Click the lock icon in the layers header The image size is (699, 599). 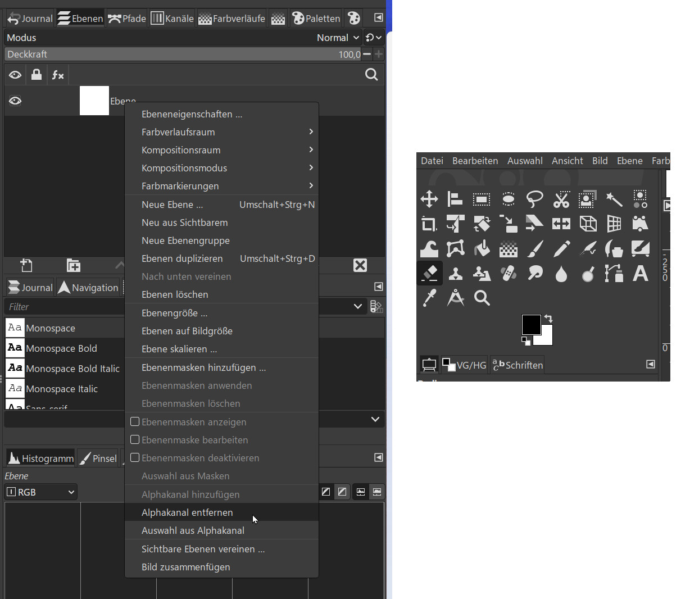[37, 75]
